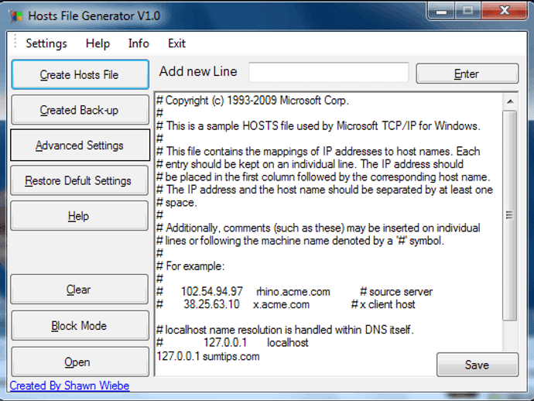Click '102.54.94.97' in the text area
Screen dimensions: 534x401
212,292
